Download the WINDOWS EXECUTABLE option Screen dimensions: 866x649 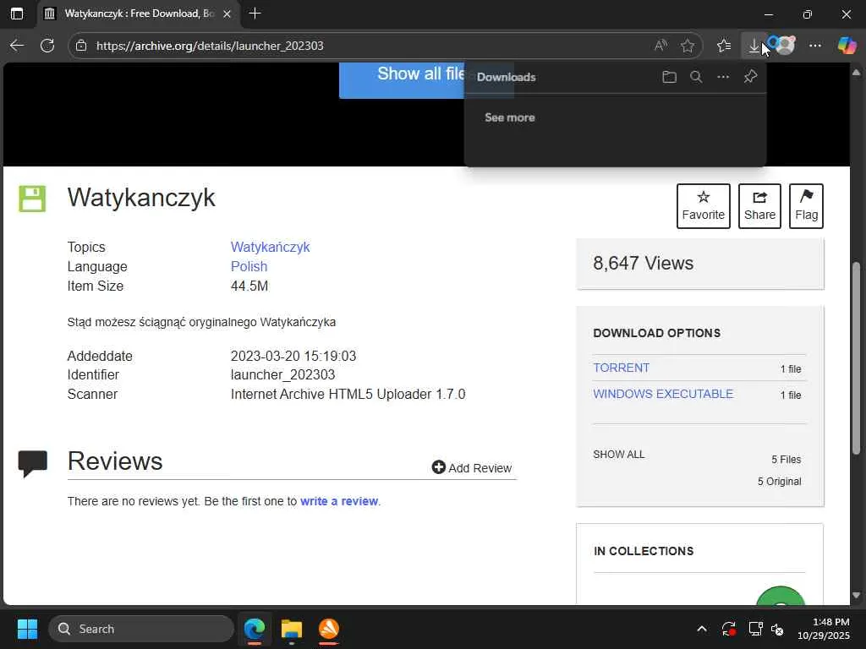click(663, 394)
